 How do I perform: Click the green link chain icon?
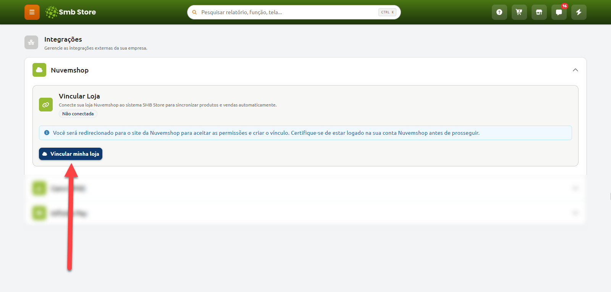tap(46, 105)
